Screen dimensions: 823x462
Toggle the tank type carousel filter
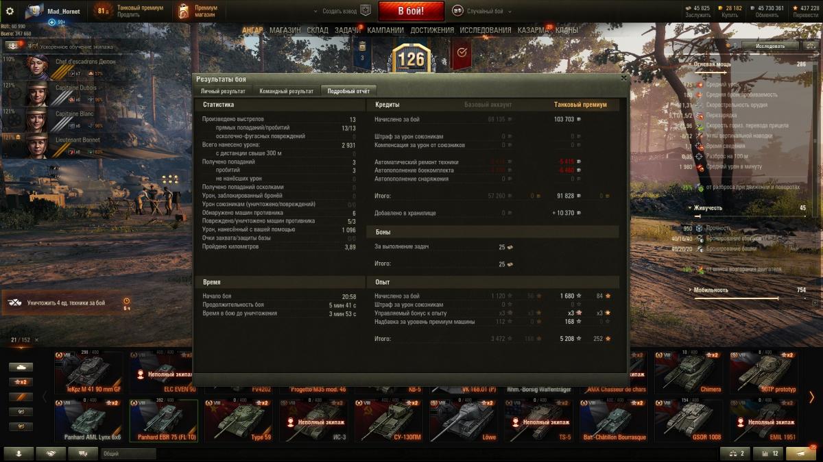[x=21, y=367]
